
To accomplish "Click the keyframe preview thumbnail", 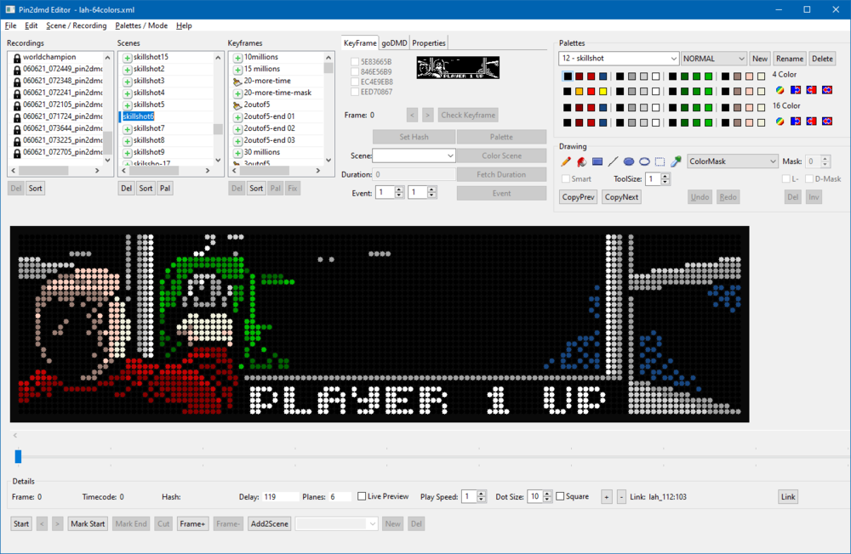I will point(458,68).
